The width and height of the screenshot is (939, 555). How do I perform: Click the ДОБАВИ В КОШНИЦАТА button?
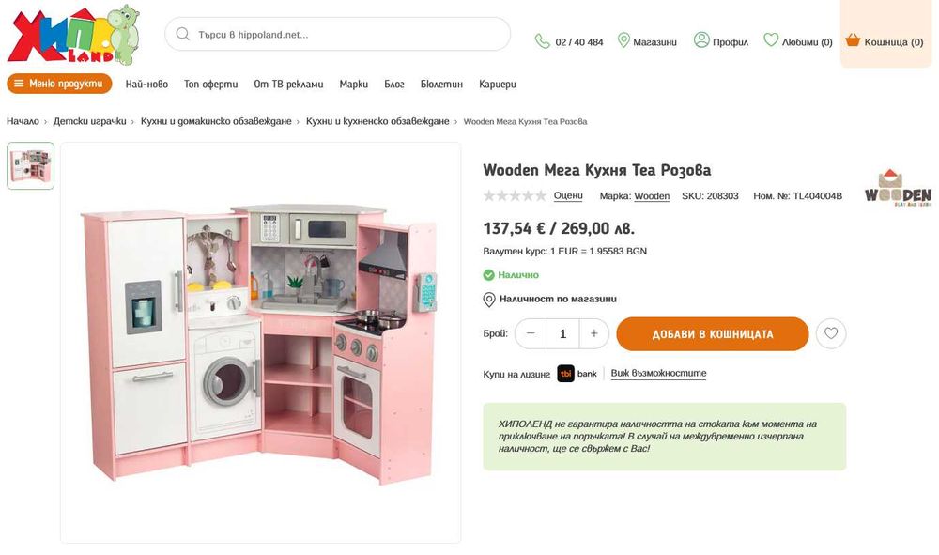coord(712,334)
